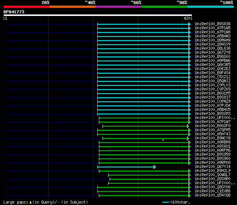
Task: Open the UniRef100_A7P1W8 hit label
Action: click(x=213, y=32)
